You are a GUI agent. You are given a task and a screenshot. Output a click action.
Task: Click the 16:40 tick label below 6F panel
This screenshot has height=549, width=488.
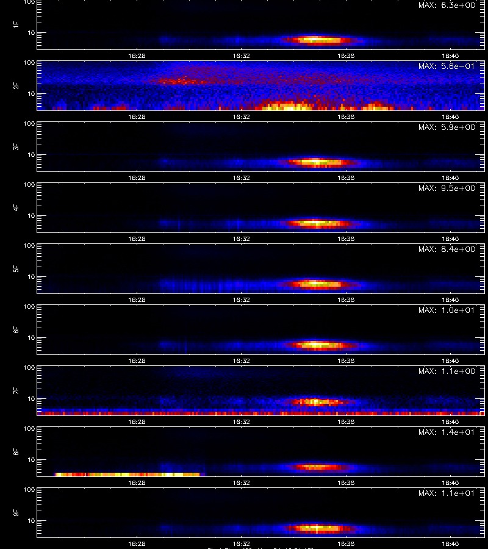[x=450, y=361]
